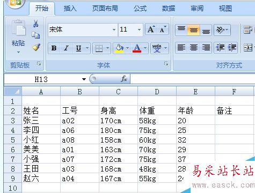Click the Select All corner triangle

click(x=13, y=92)
